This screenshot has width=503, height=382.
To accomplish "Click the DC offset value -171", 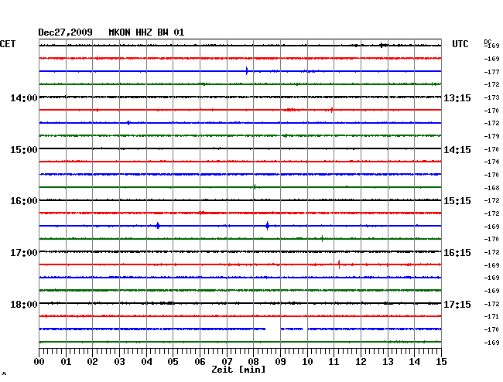I will pos(491,316).
